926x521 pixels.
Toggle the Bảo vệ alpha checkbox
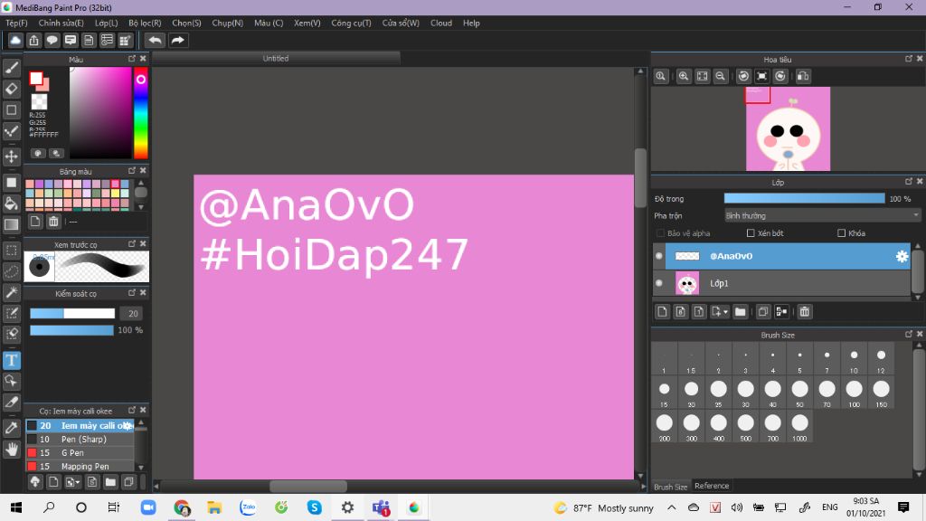click(x=660, y=233)
